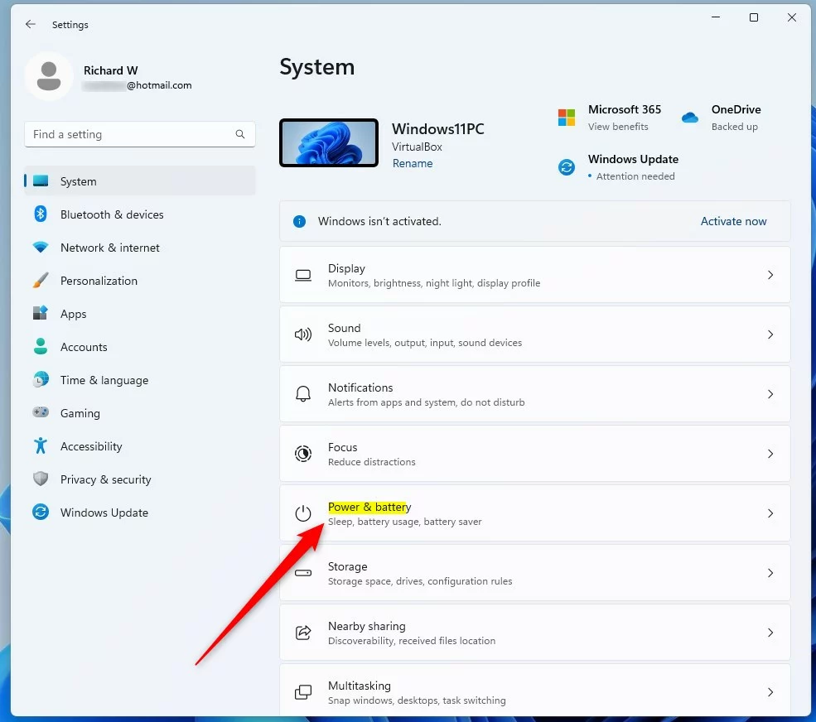Image resolution: width=816 pixels, height=722 pixels.
Task: Go to Privacy & security section
Action: point(105,479)
